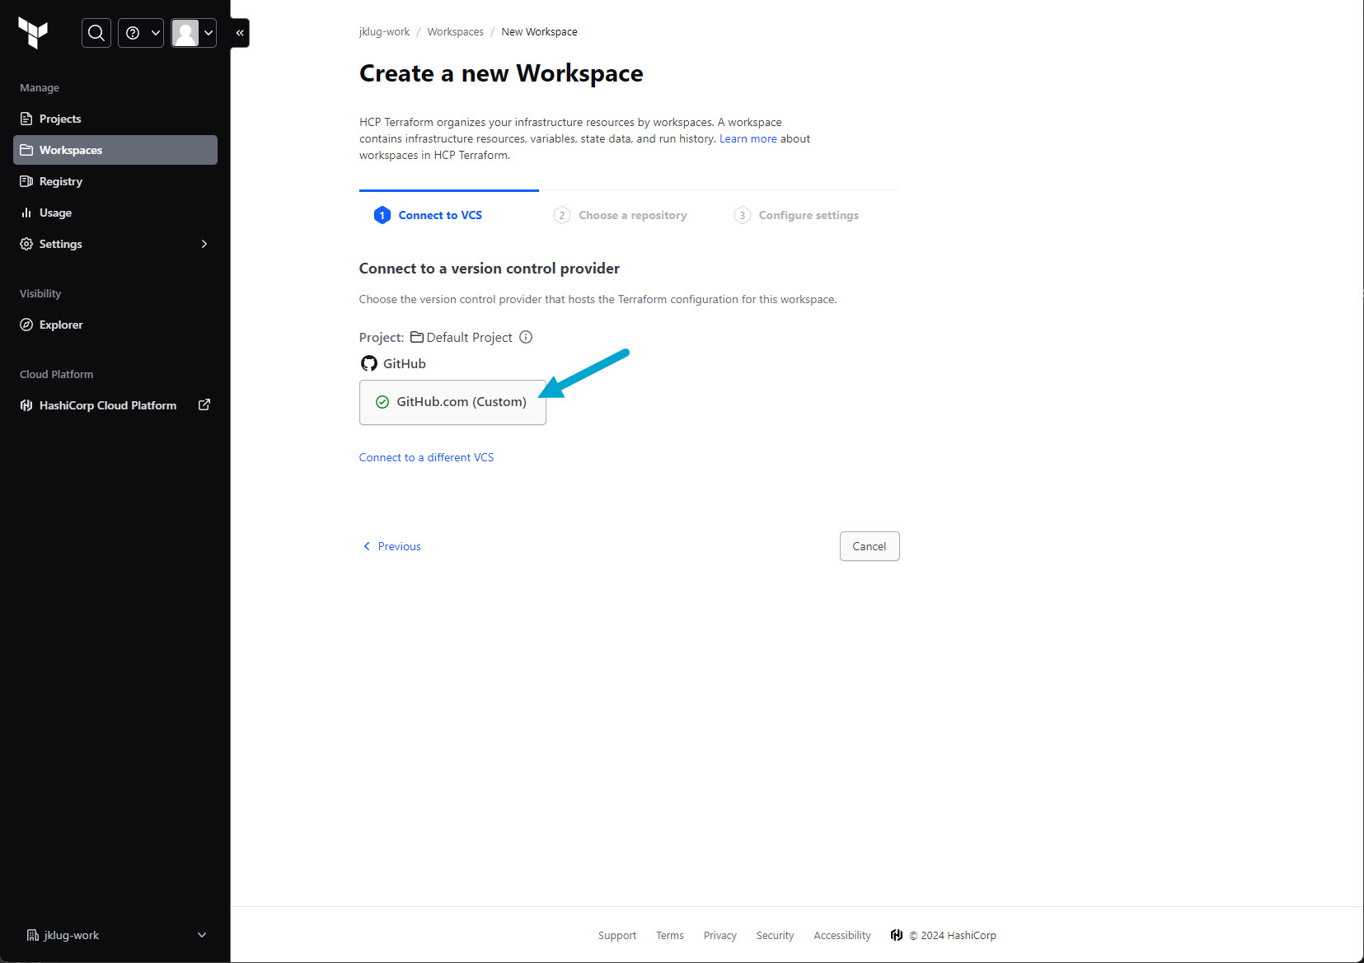The width and height of the screenshot is (1364, 963).
Task: Click the Default Project info icon
Action: tap(526, 337)
